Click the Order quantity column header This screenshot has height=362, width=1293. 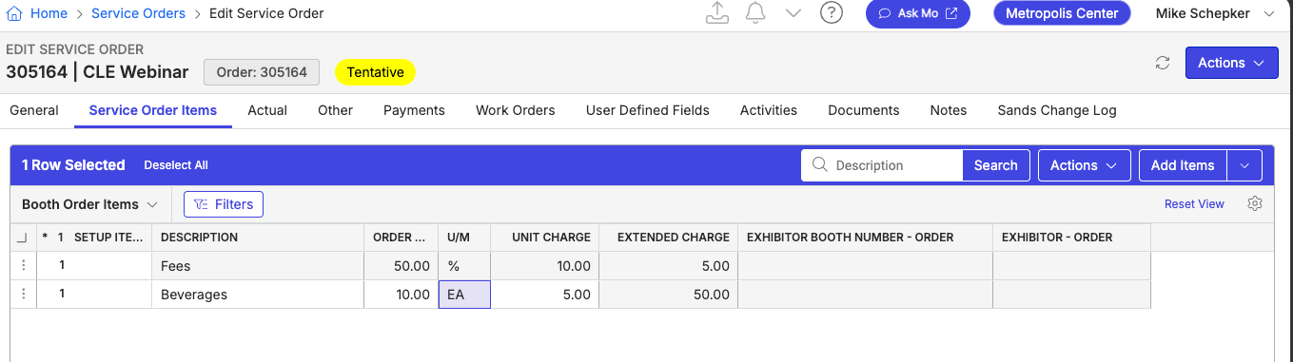click(x=401, y=238)
